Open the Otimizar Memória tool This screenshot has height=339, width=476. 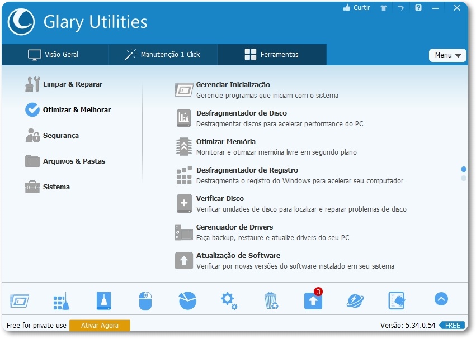click(x=226, y=142)
